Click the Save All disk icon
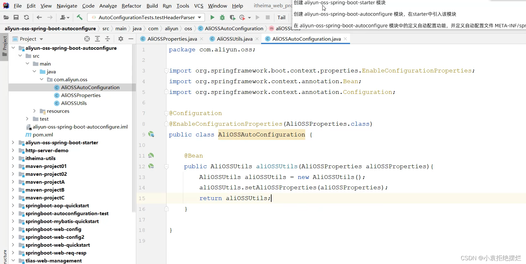This screenshot has height=264, width=526. click(x=16, y=17)
